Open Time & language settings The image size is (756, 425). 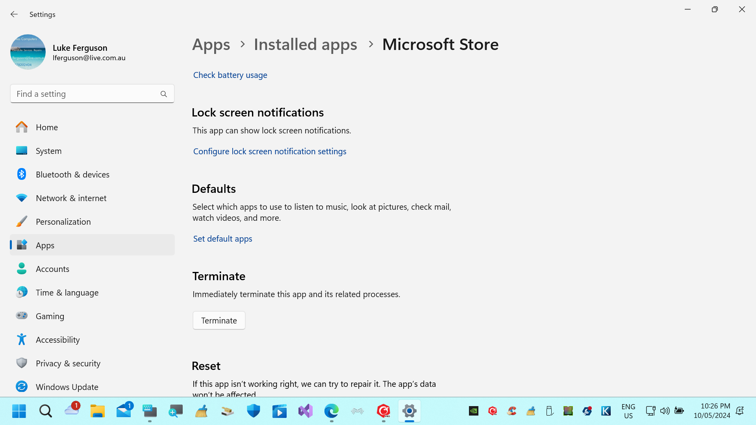92,292
